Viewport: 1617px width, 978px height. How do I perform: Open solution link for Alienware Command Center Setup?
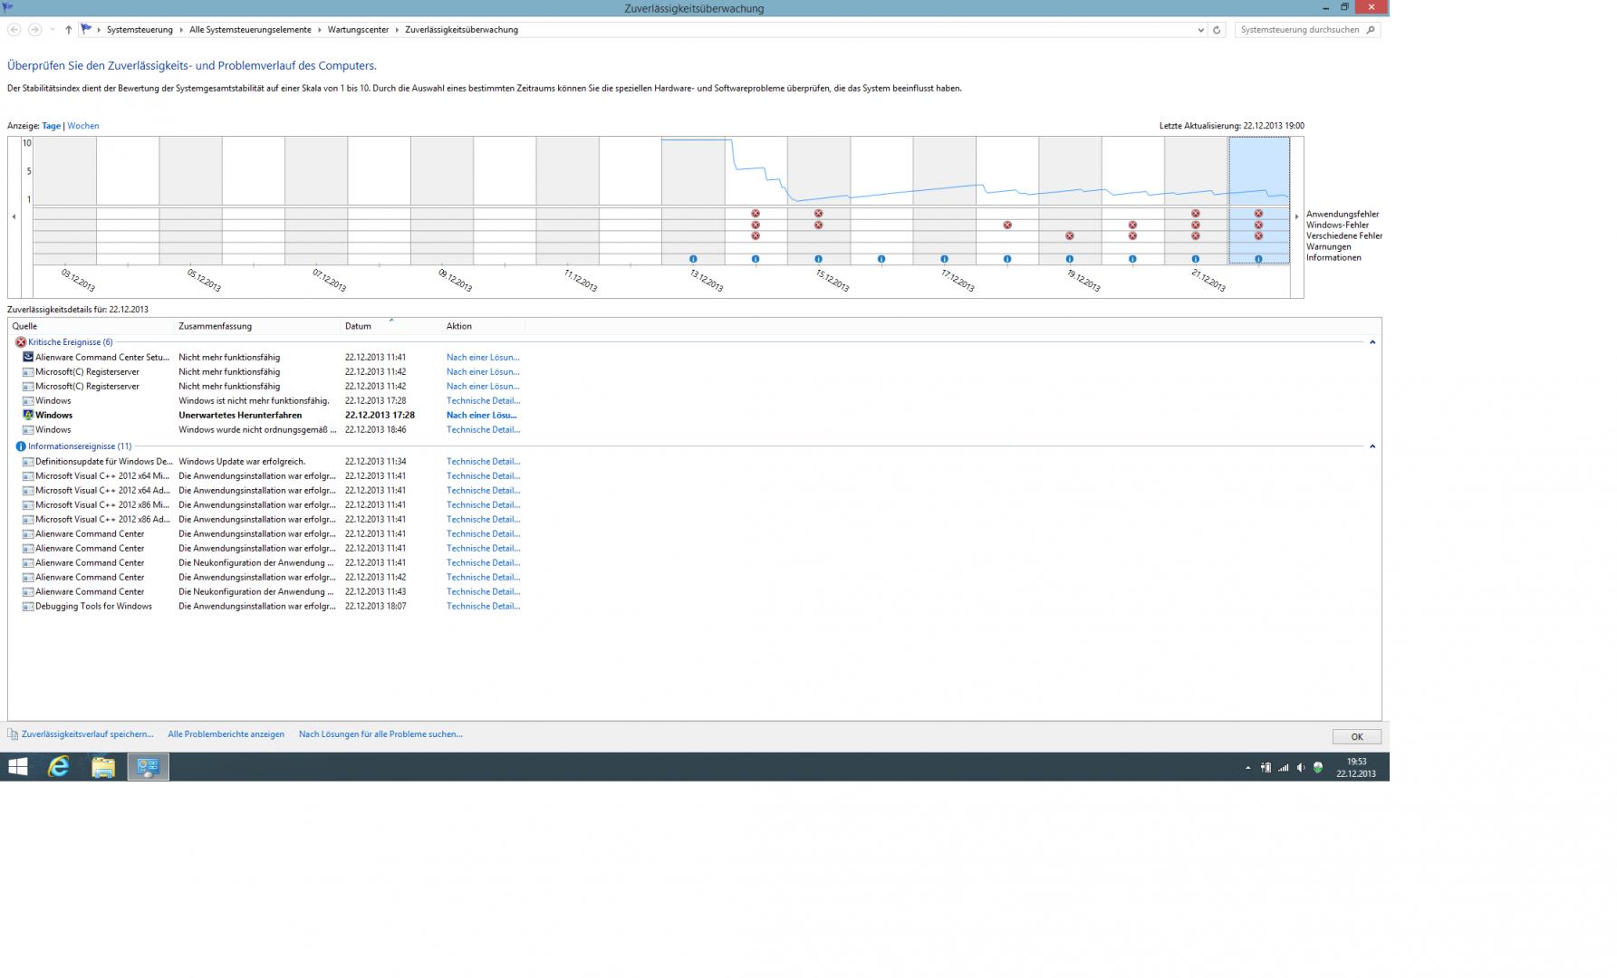(x=483, y=357)
